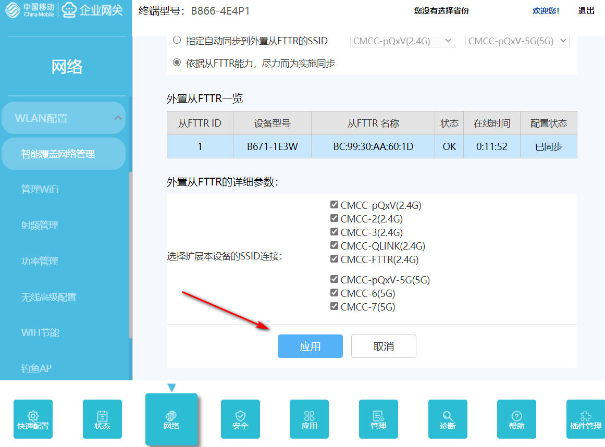The width and height of the screenshot is (605, 447).
Task: Open 射频管理 in the sidebar
Action: (40, 225)
